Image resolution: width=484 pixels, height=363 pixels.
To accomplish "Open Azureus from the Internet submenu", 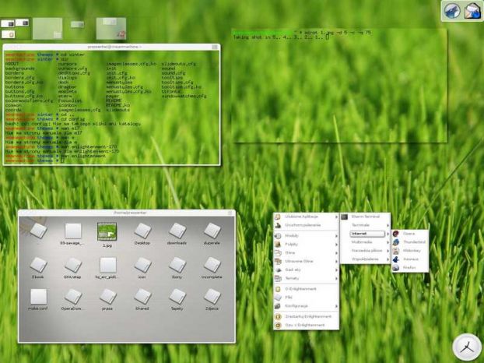I will (x=410, y=259).
